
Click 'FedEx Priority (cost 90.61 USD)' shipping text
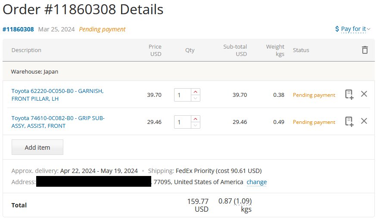(218, 171)
